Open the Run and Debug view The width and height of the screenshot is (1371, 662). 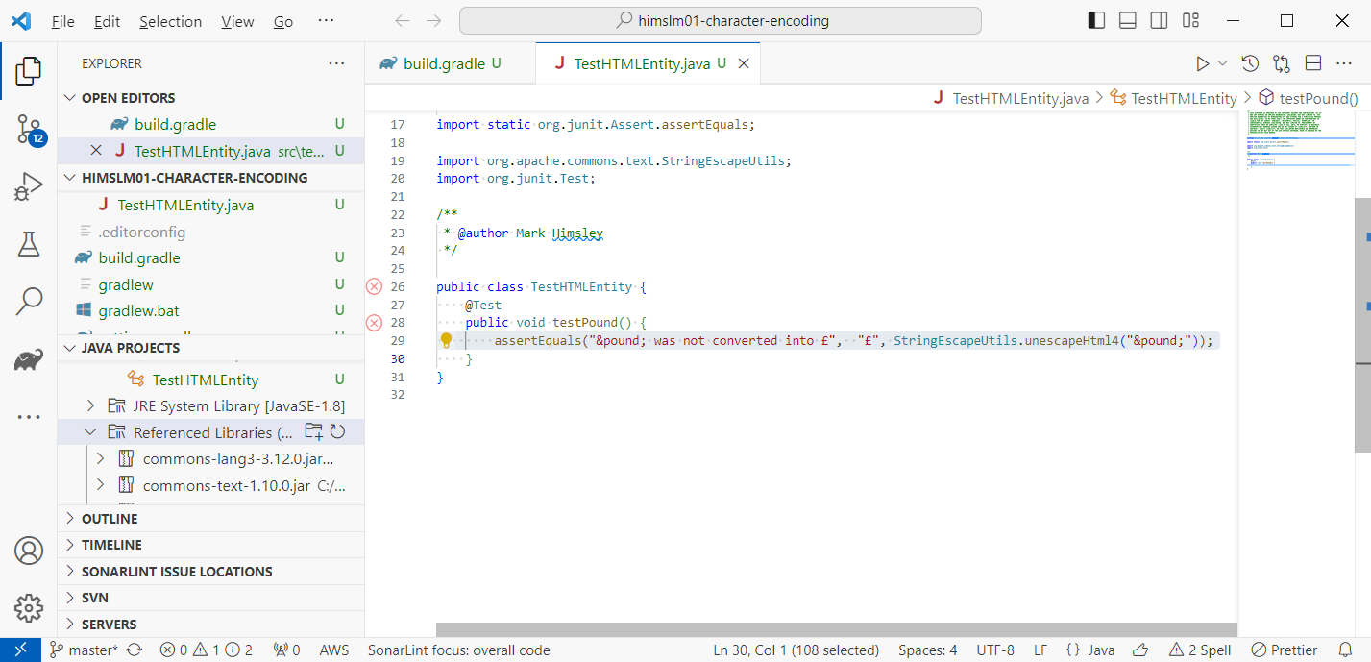pyautogui.click(x=29, y=185)
